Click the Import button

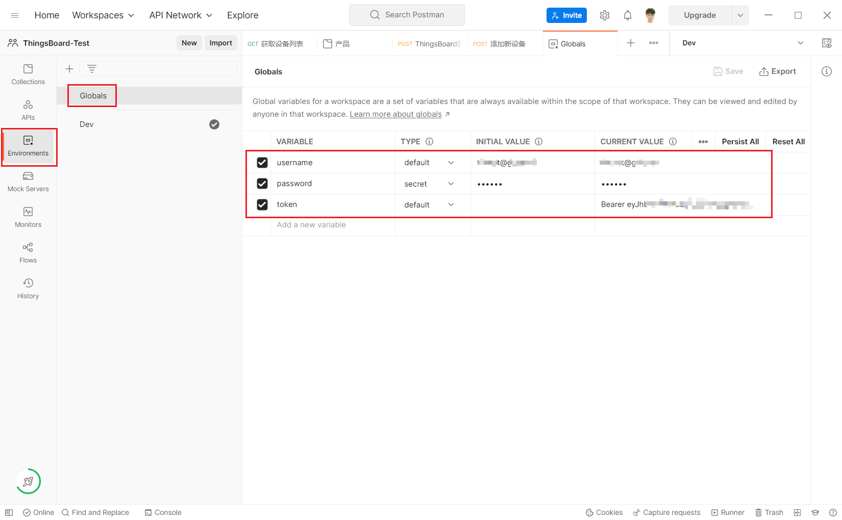pos(221,43)
